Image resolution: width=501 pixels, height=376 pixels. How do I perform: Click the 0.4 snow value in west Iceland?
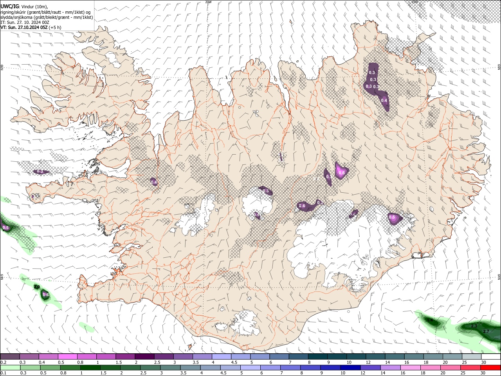coord(154,182)
